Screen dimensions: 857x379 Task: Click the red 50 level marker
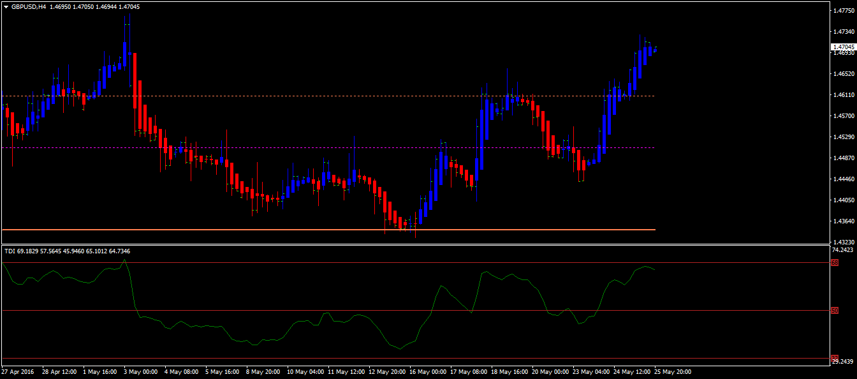pos(834,310)
